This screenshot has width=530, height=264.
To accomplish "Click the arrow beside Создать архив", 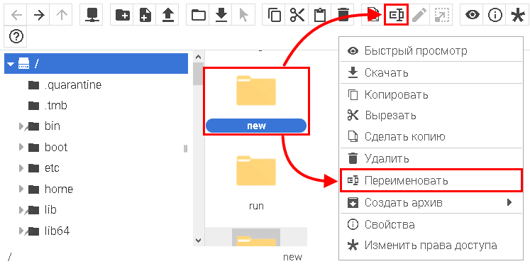I will pos(509,202).
